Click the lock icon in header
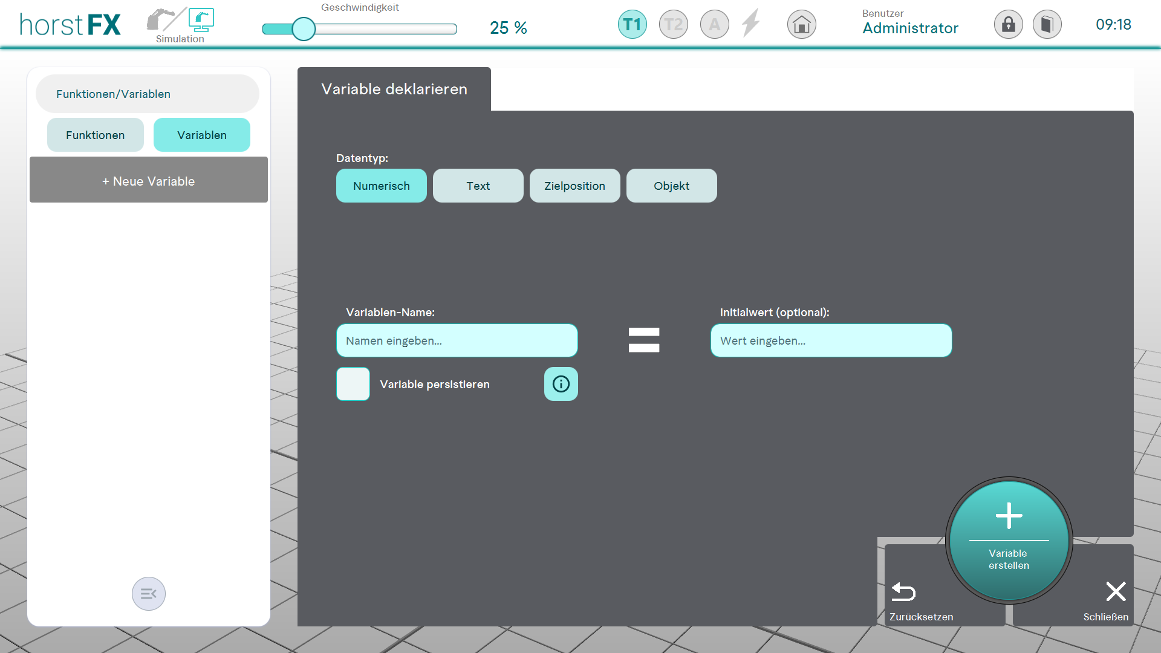 click(x=1008, y=25)
